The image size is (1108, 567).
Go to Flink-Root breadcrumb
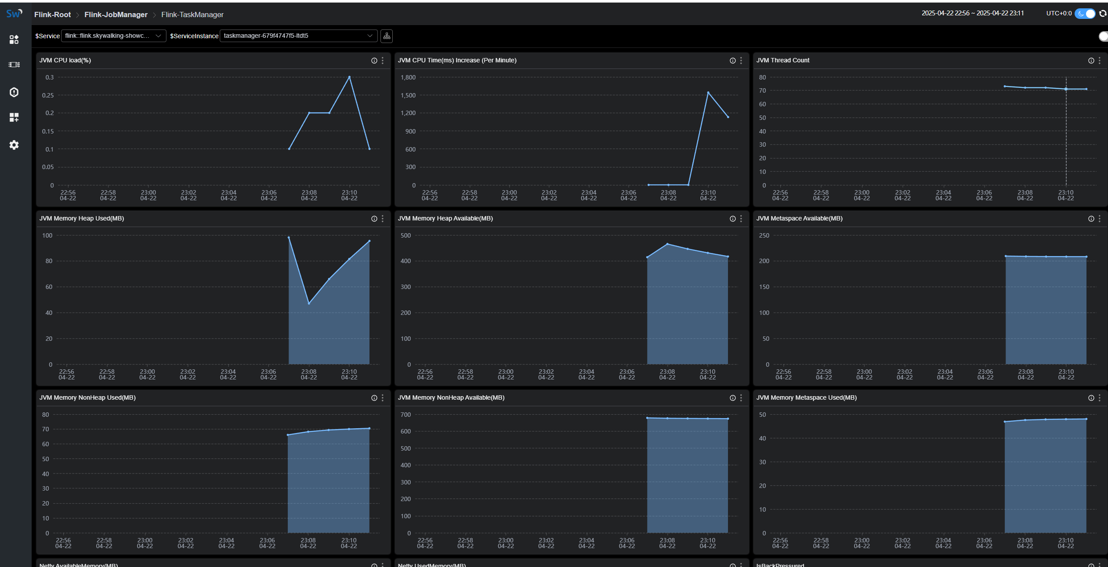click(52, 14)
